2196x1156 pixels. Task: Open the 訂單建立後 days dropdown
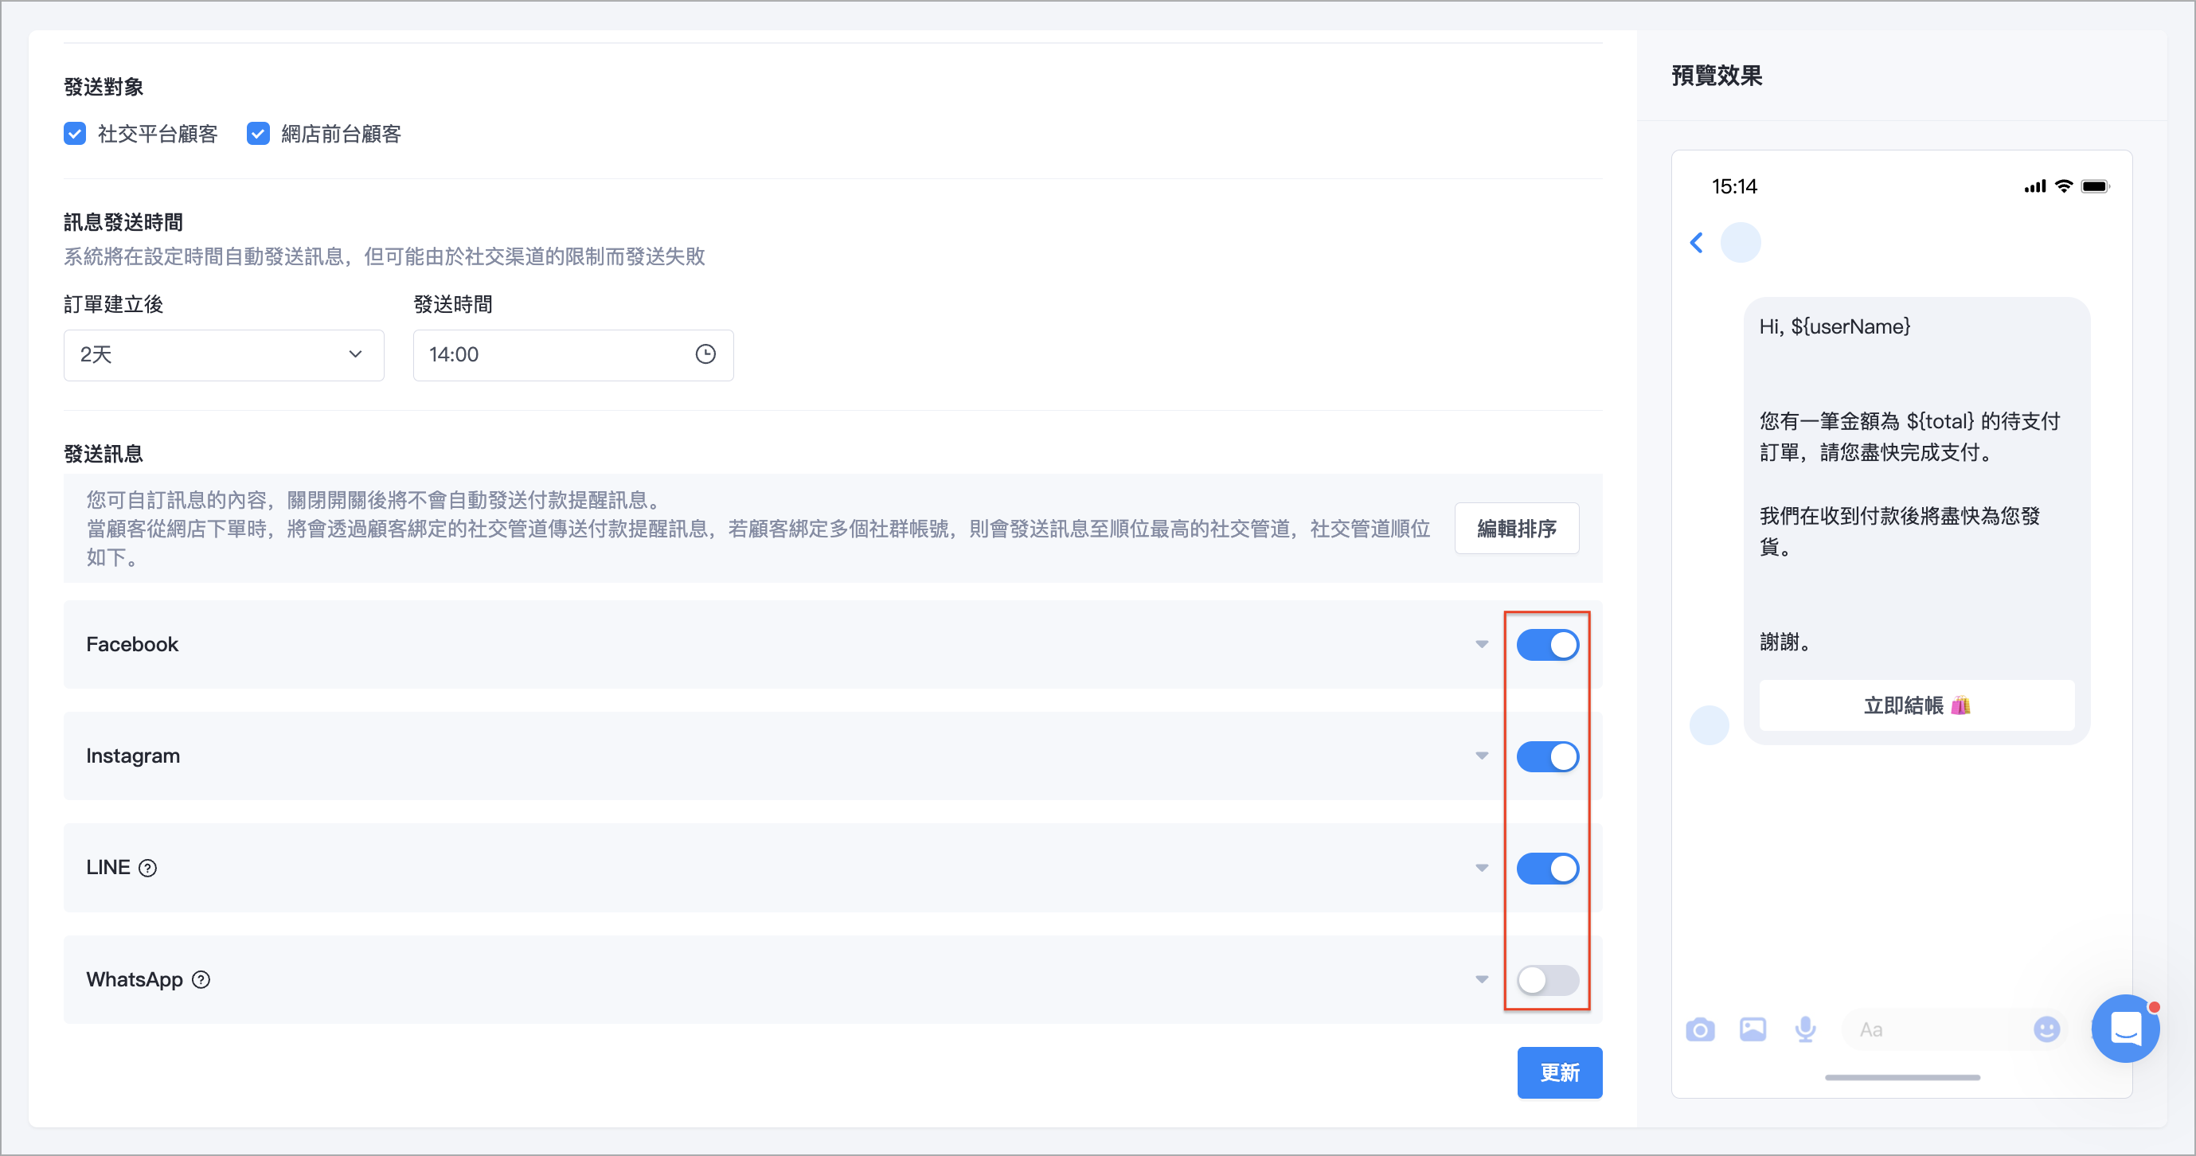pyautogui.click(x=224, y=354)
